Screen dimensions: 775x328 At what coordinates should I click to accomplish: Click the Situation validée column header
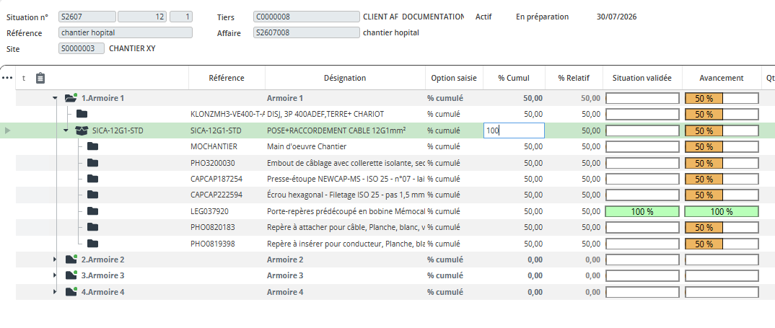642,78
